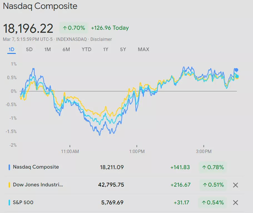This screenshot has height=213, width=253.
Task: Click the INDEXNASDAQ exchange label
Action: point(71,39)
